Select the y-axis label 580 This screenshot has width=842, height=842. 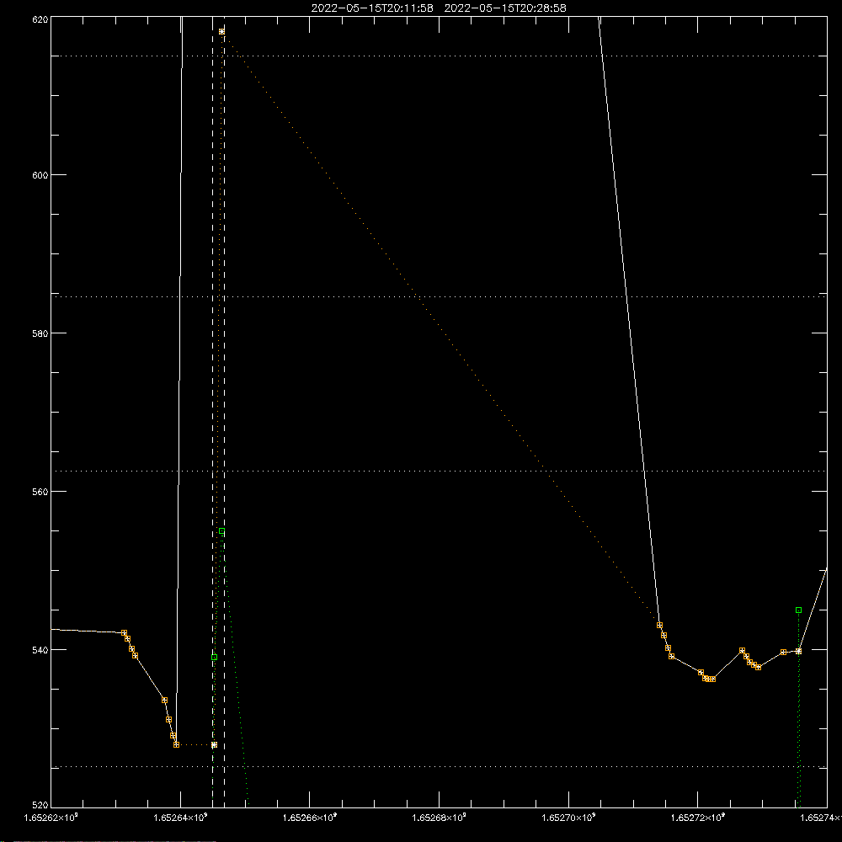pos(40,333)
